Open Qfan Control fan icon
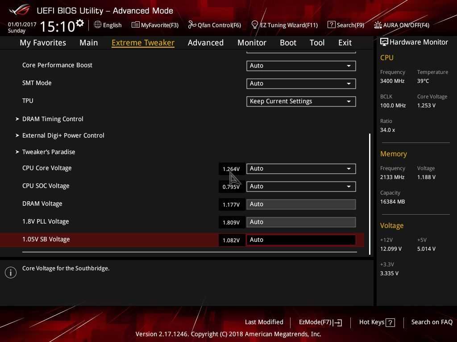 tap(192, 25)
